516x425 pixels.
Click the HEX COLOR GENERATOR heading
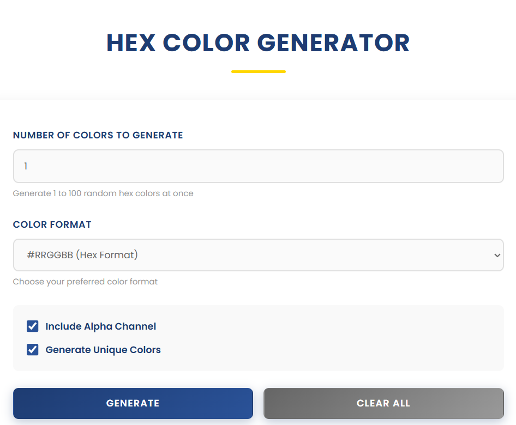coord(258,42)
